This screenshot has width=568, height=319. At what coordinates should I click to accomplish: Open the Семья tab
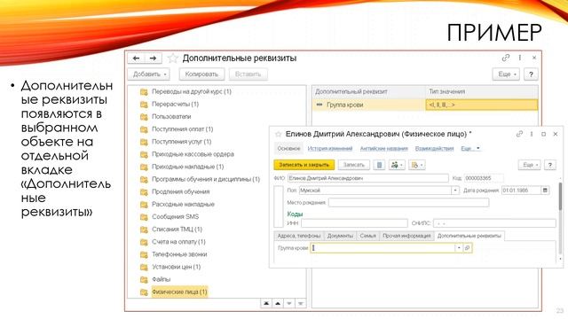click(x=368, y=236)
